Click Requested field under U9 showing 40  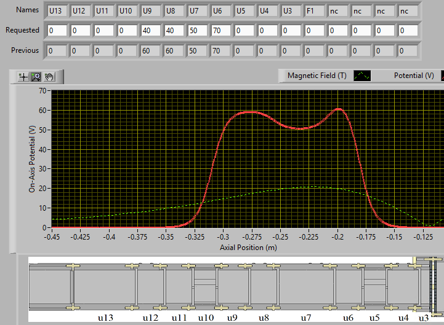[151, 31]
